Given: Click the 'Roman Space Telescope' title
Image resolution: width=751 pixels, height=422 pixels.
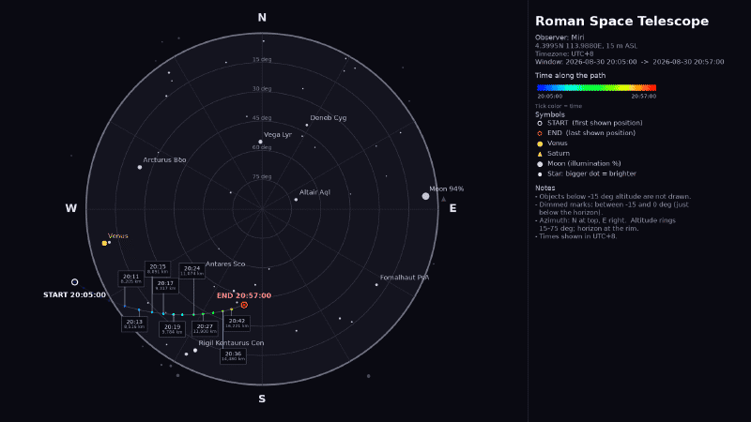Looking at the screenshot, I should 621,21.
